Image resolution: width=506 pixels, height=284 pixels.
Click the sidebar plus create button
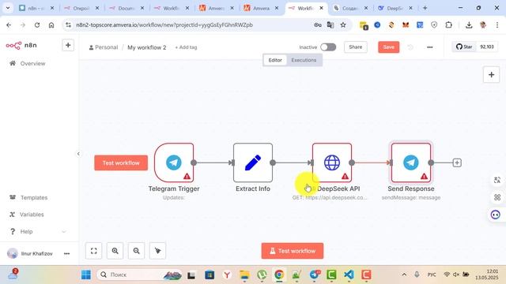coord(68,46)
